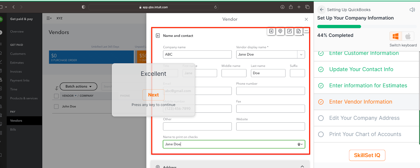Collapse the QuickBooks left navigation menu icon
The width and height of the screenshot is (420, 168).
[x=49, y=18]
